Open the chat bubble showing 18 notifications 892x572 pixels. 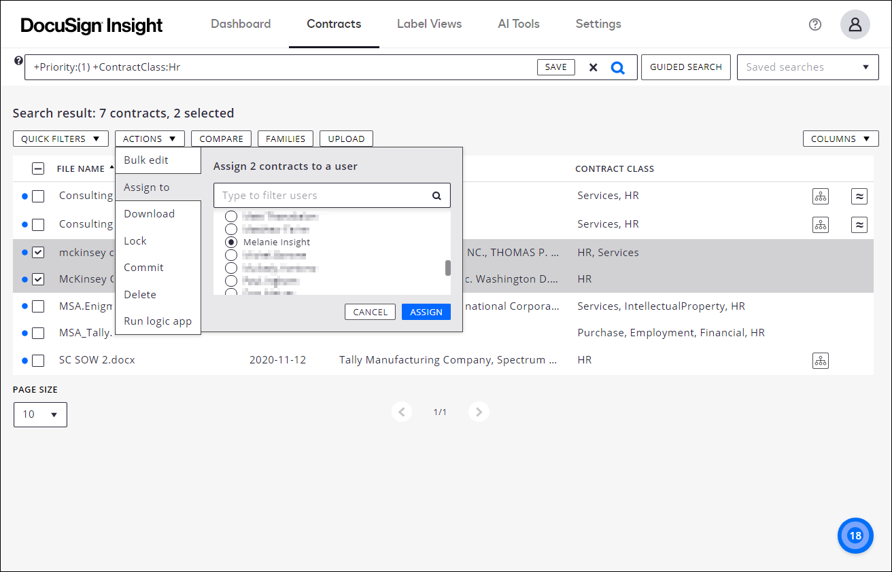pos(855,535)
